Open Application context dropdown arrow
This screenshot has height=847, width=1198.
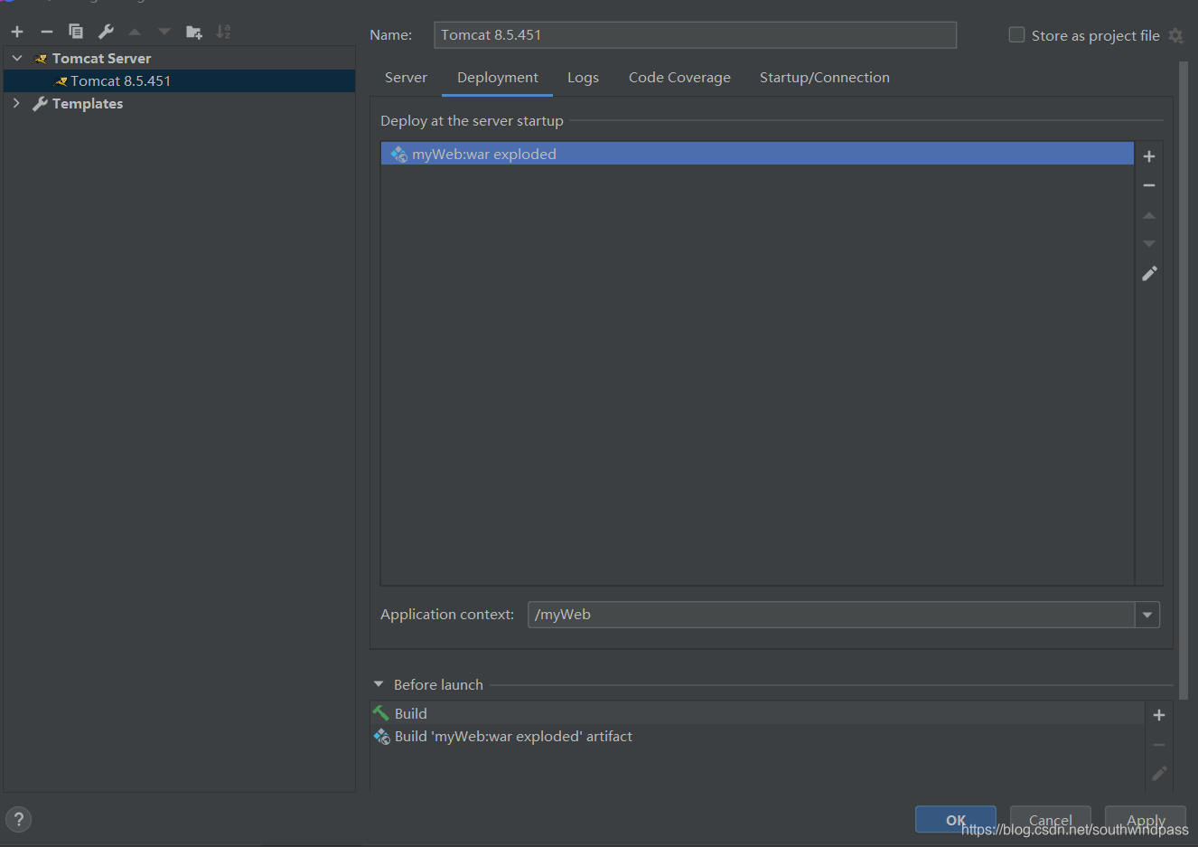[x=1147, y=615]
